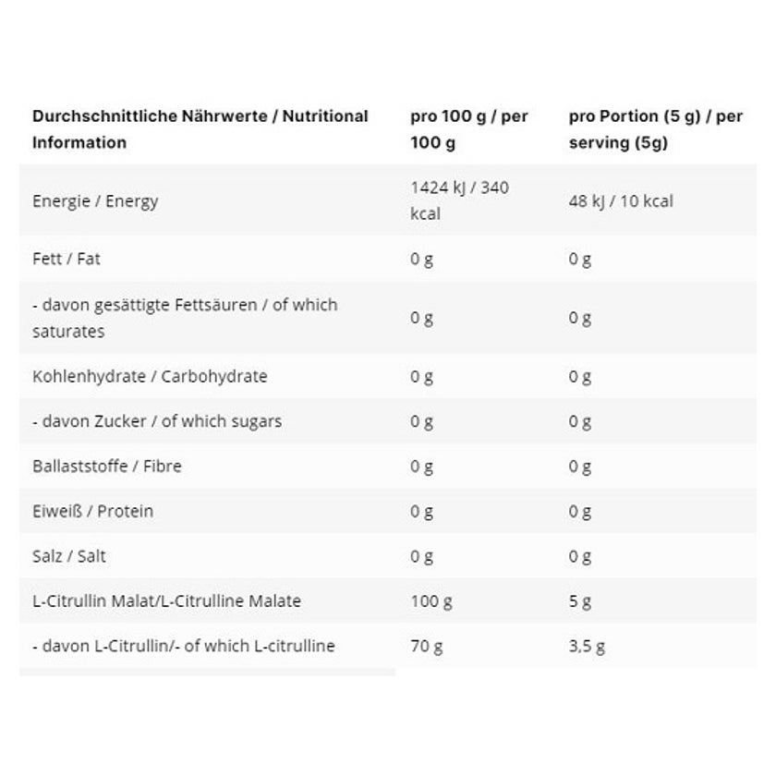Viewport: 776px width, 776px height.
Task: Select the Fett / Fat row label
Action: [66, 259]
